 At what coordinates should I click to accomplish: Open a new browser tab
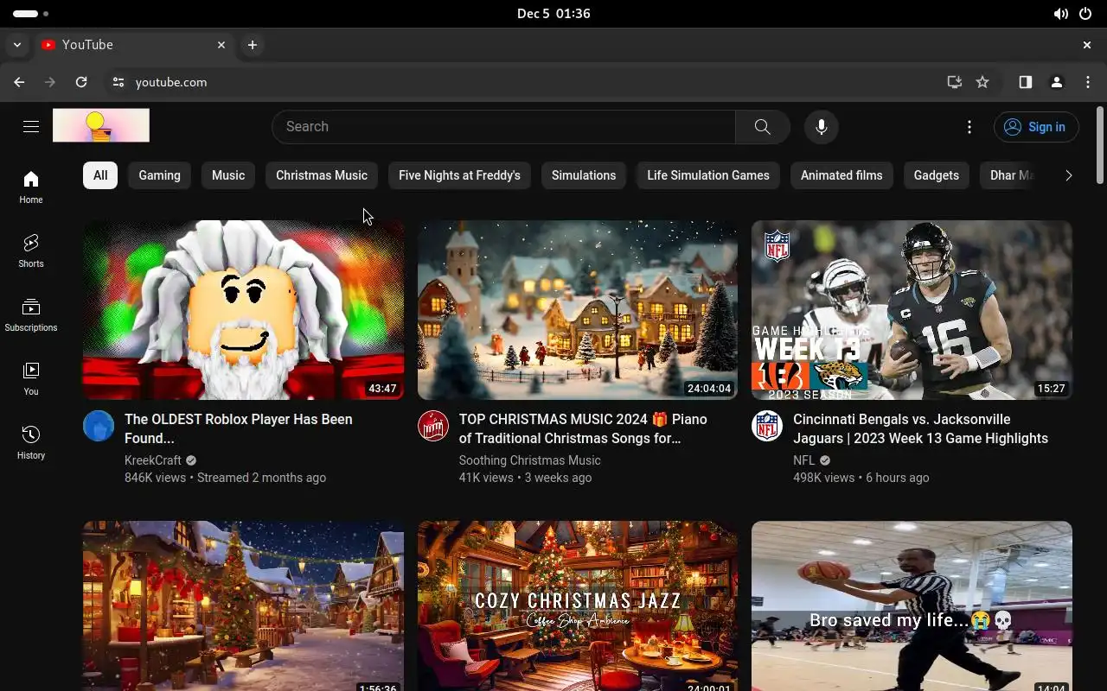coord(253,45)
